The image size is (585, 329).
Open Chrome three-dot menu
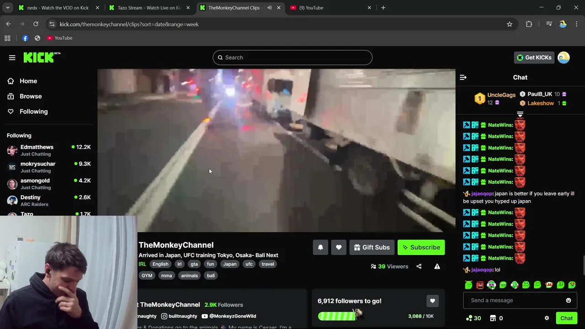point(576,24)
